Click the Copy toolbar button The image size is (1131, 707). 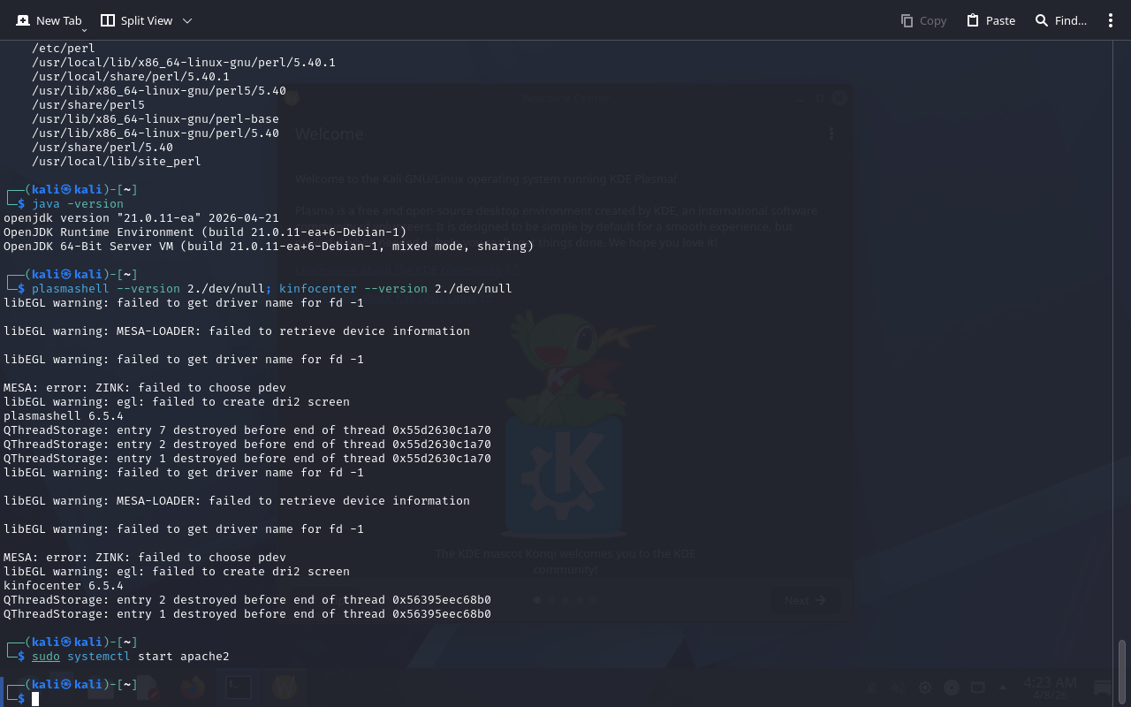[923, 20]
